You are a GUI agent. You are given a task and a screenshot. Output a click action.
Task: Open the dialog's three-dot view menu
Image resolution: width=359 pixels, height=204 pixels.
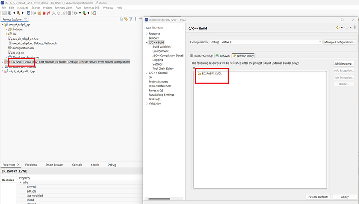[x=355, y=28]
